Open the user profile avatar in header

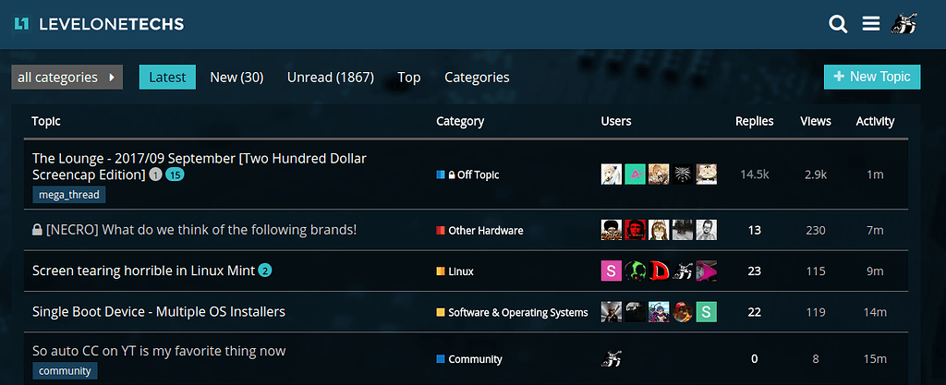click(904, 23)
